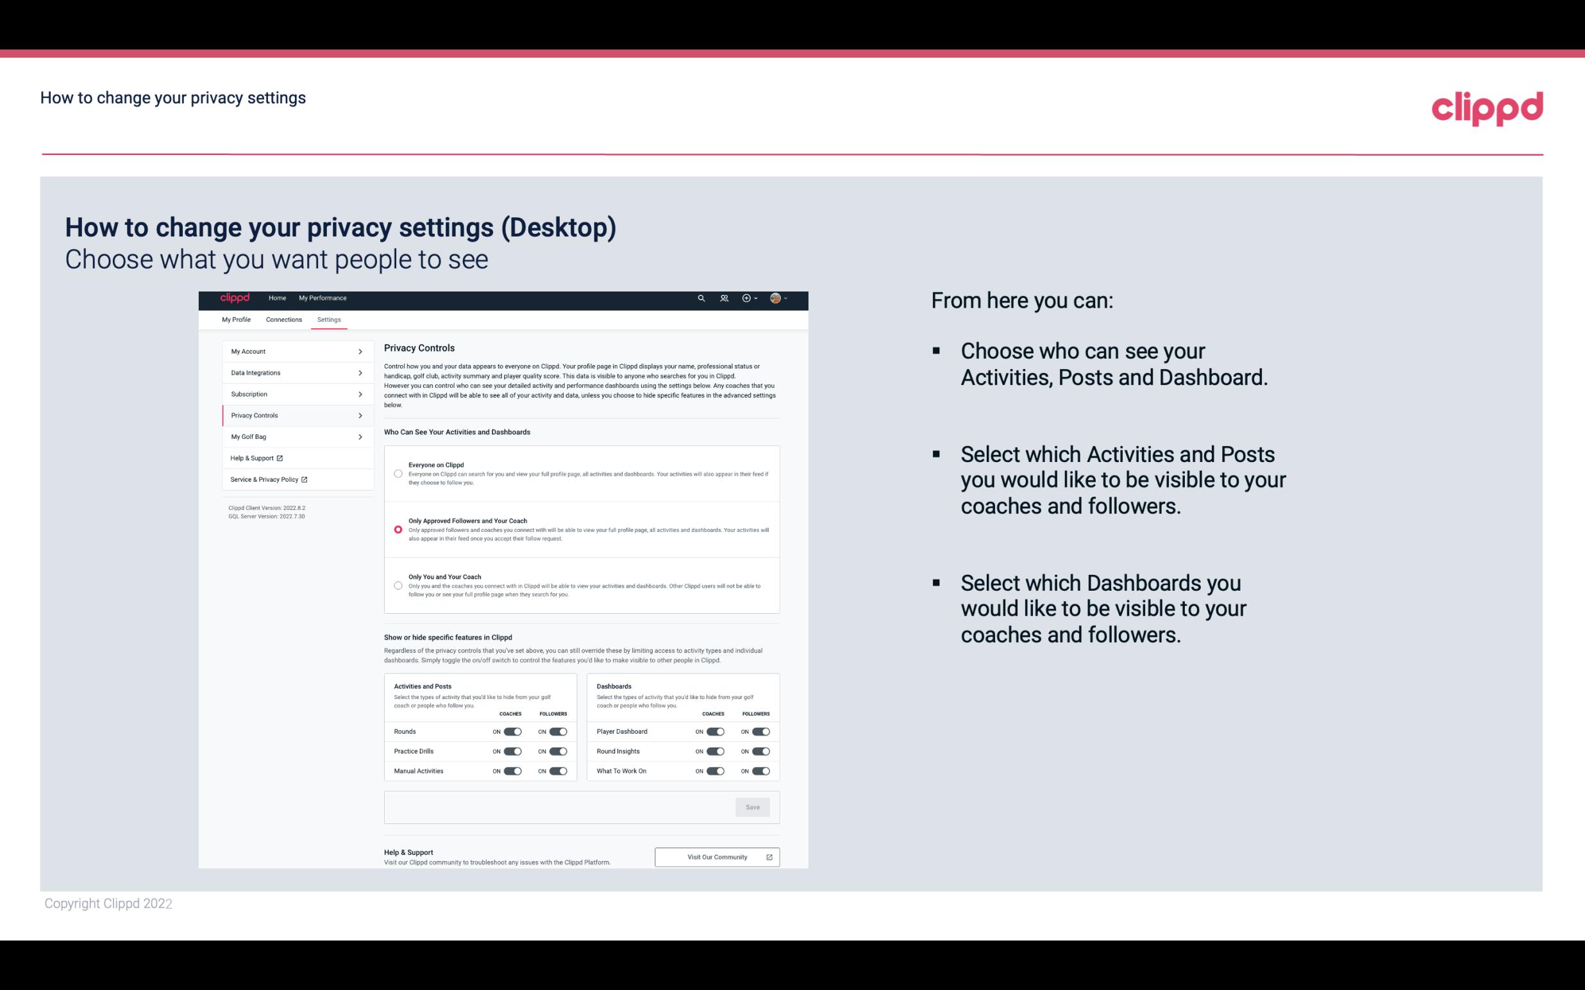The width and height of the screenshot is (1585, 990).
Task: Toggle Practice Drills visibility for Coaches ON
Action: point(512,752)
